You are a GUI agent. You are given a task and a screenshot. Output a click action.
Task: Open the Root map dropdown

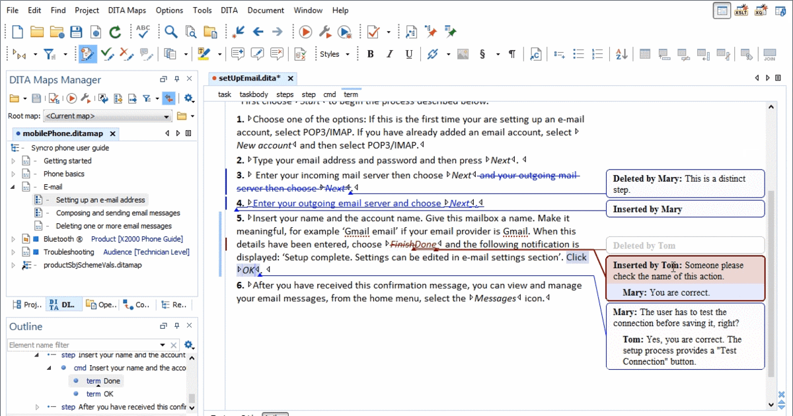pyautogui.click(x=167, y=116)
